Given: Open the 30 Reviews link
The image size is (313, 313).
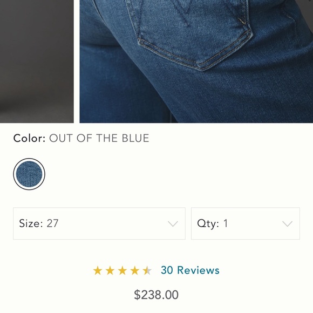Looking at the screenshot, I should [190, 270].
